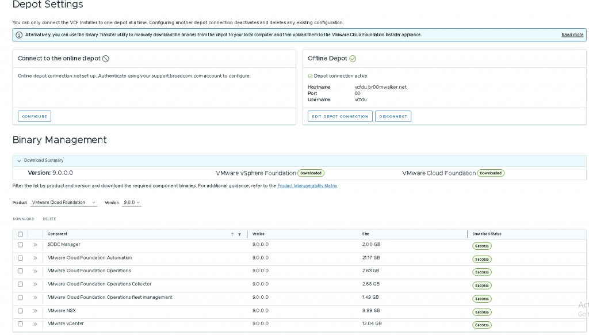Click the Success status for Cloud Foundation Automation
589x335 pixels.
482,260
